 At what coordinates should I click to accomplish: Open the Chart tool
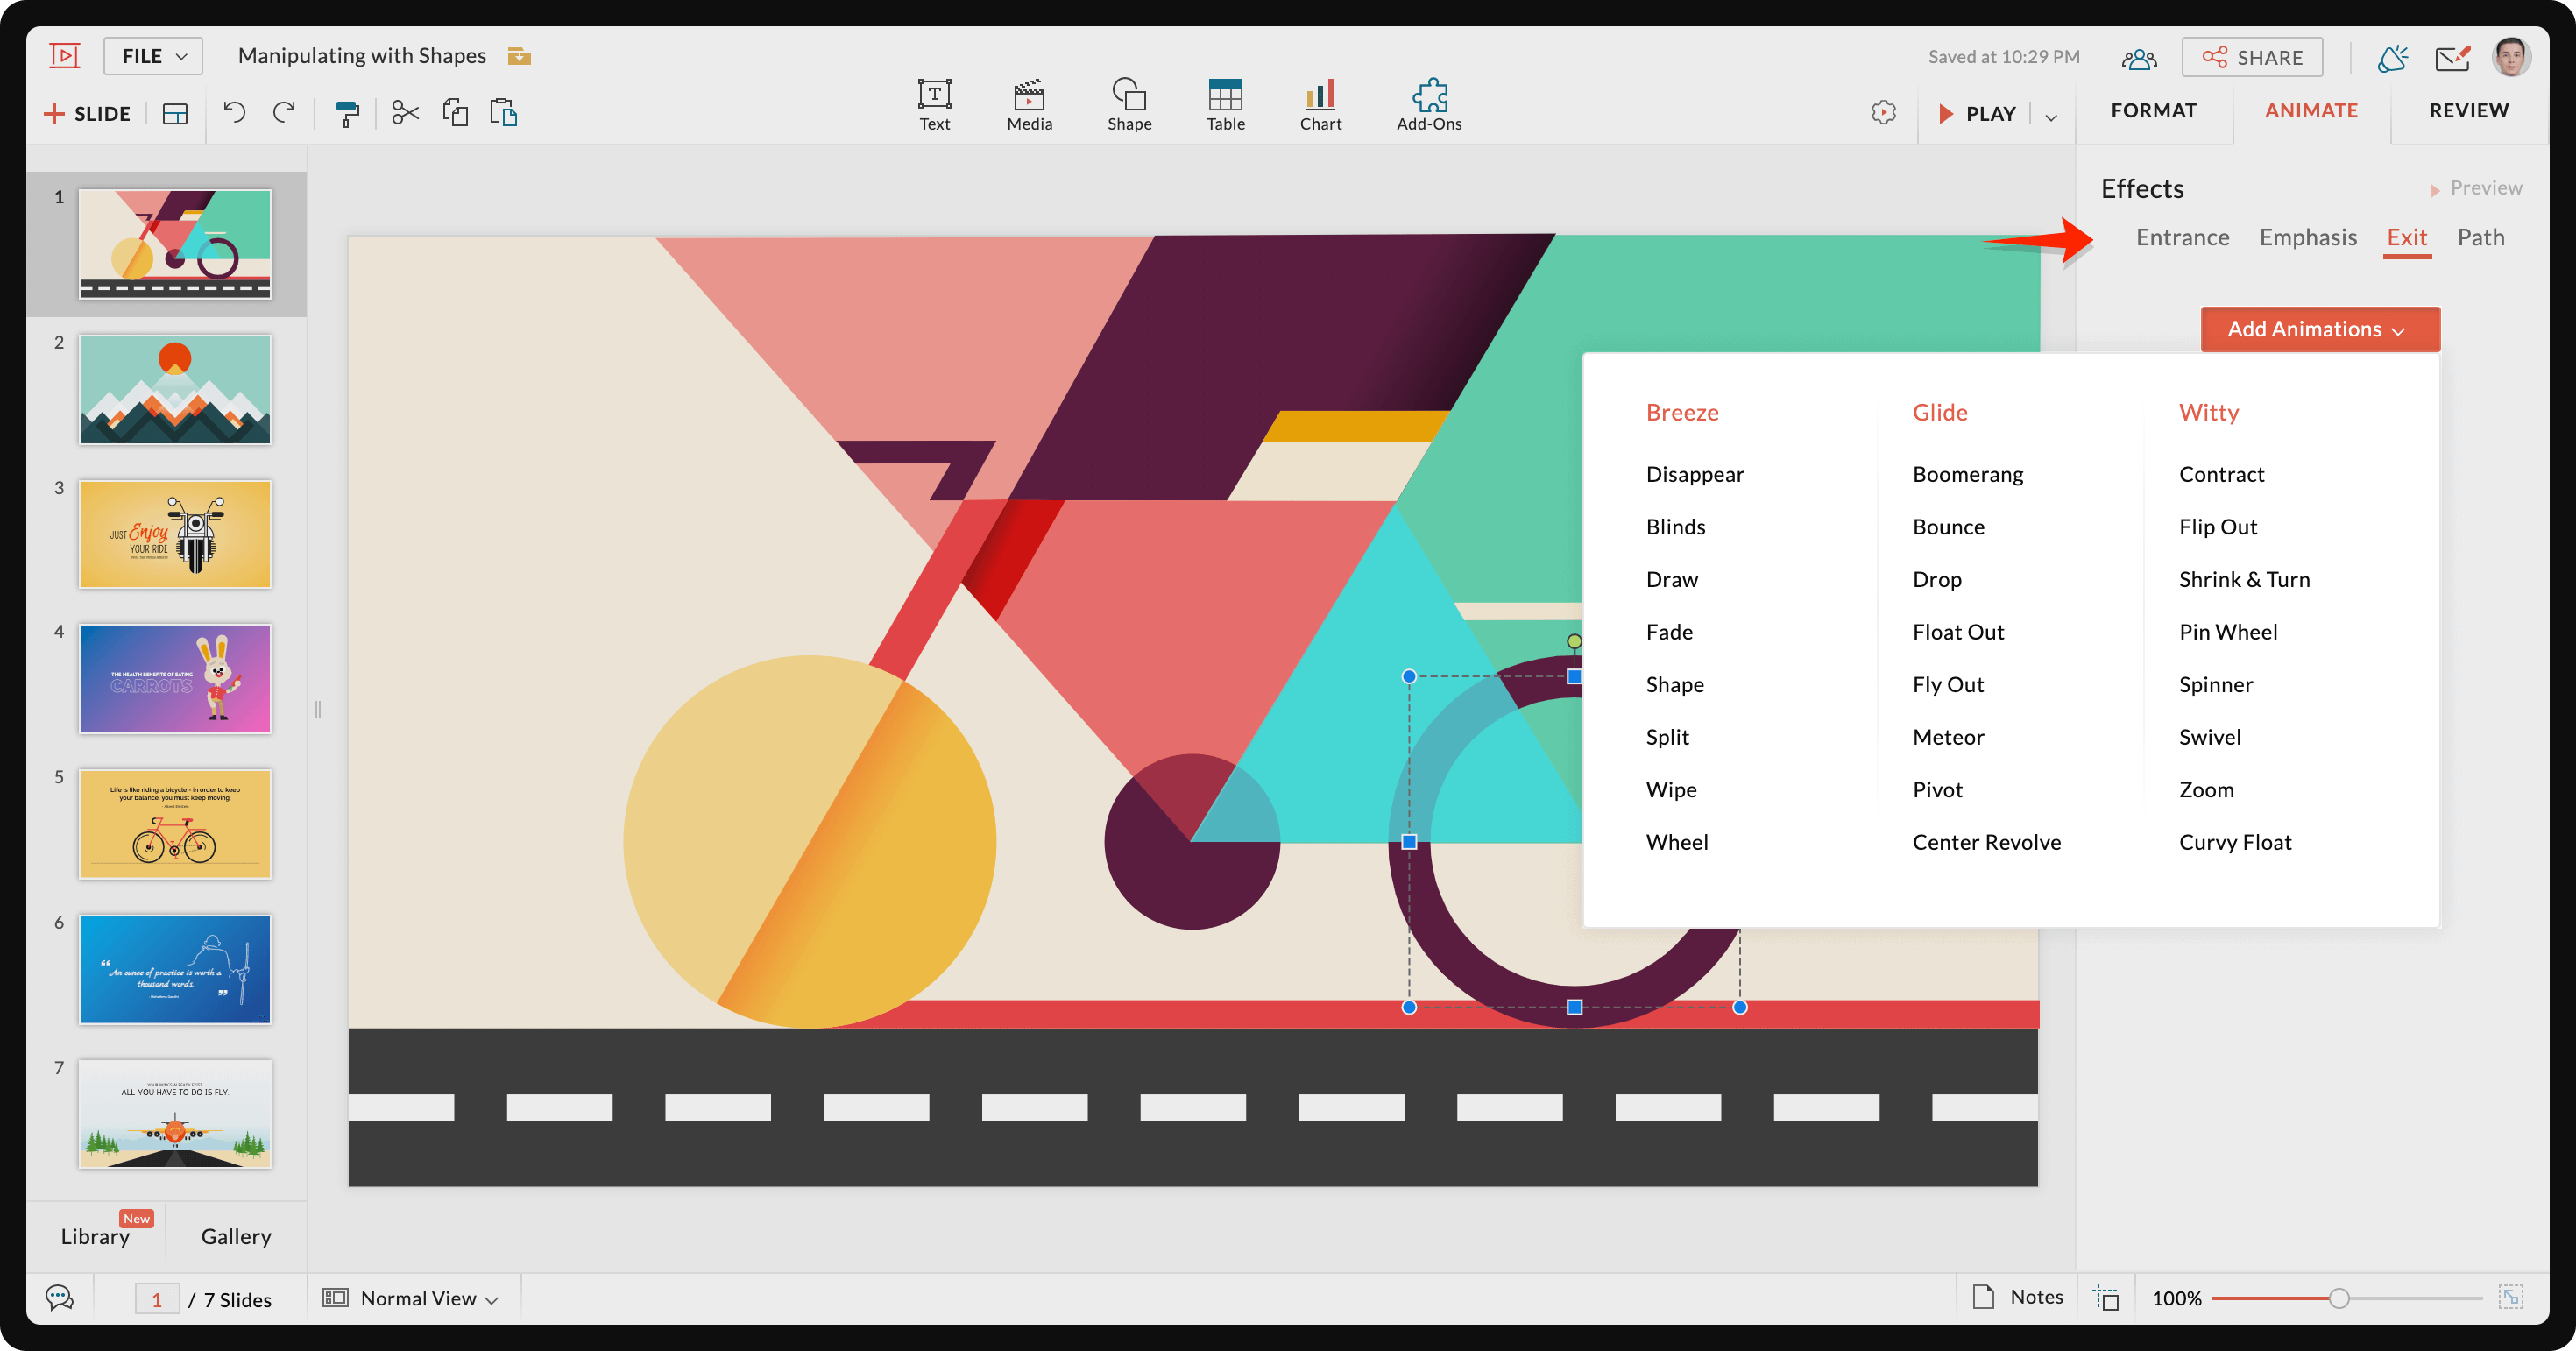(x=1320, y=97)
